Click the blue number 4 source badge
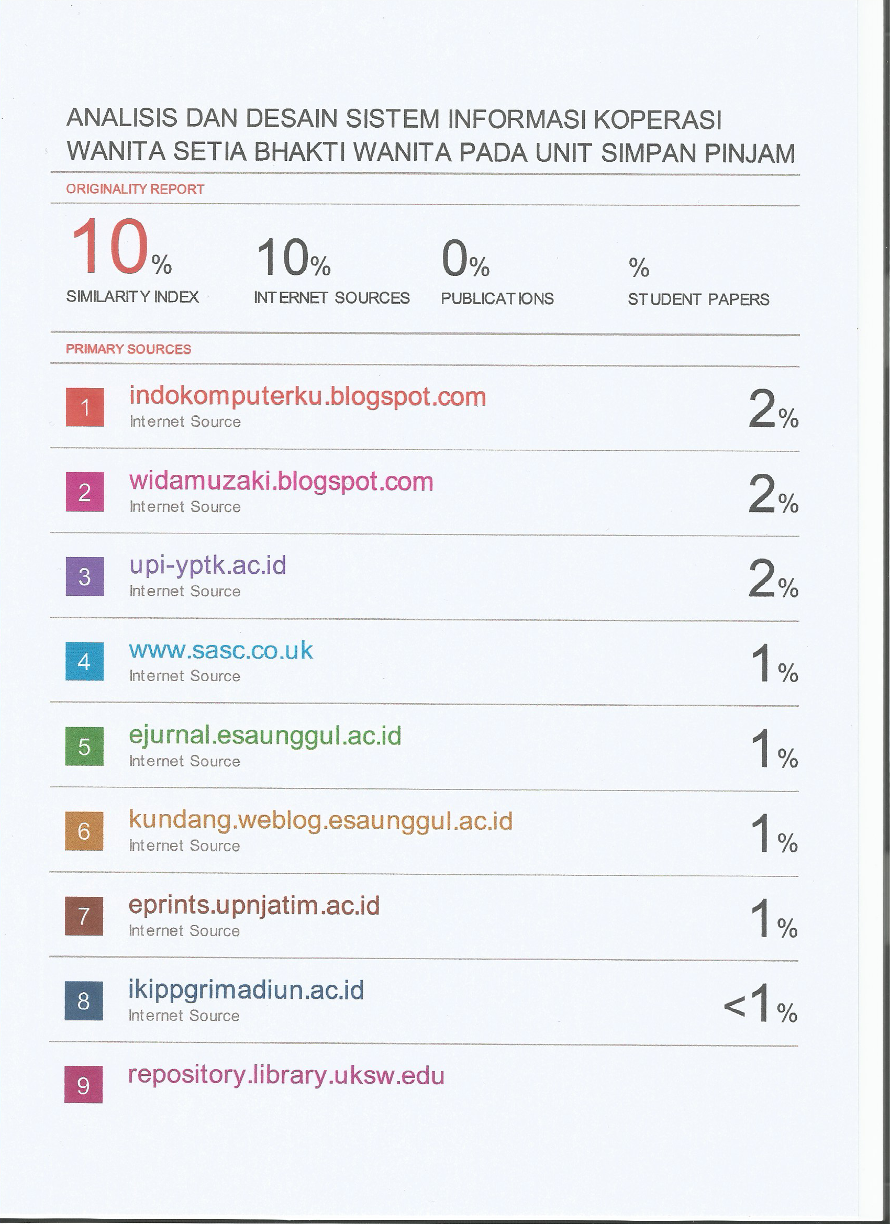 coord(84,661)
